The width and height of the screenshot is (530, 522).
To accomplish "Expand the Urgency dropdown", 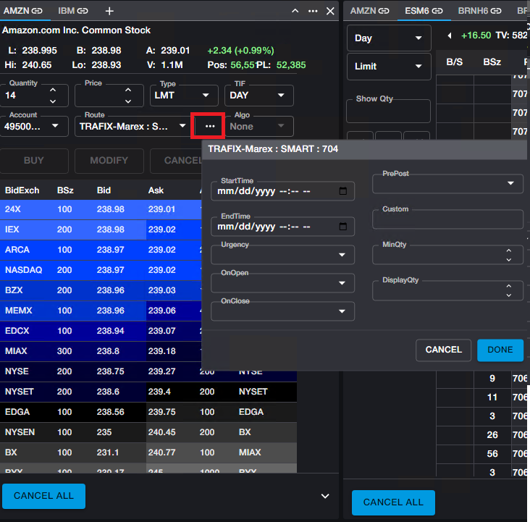I will [x=342, y=256].
